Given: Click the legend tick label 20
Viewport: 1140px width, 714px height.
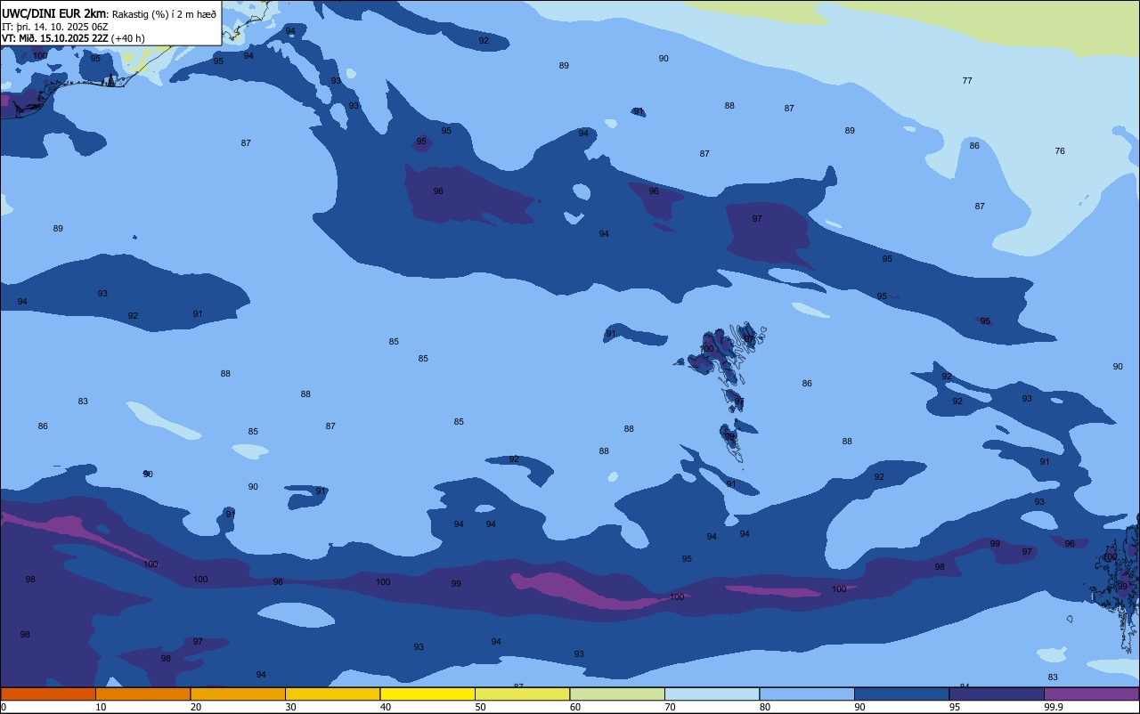Looking at the screenshot, I should (196, 707).
